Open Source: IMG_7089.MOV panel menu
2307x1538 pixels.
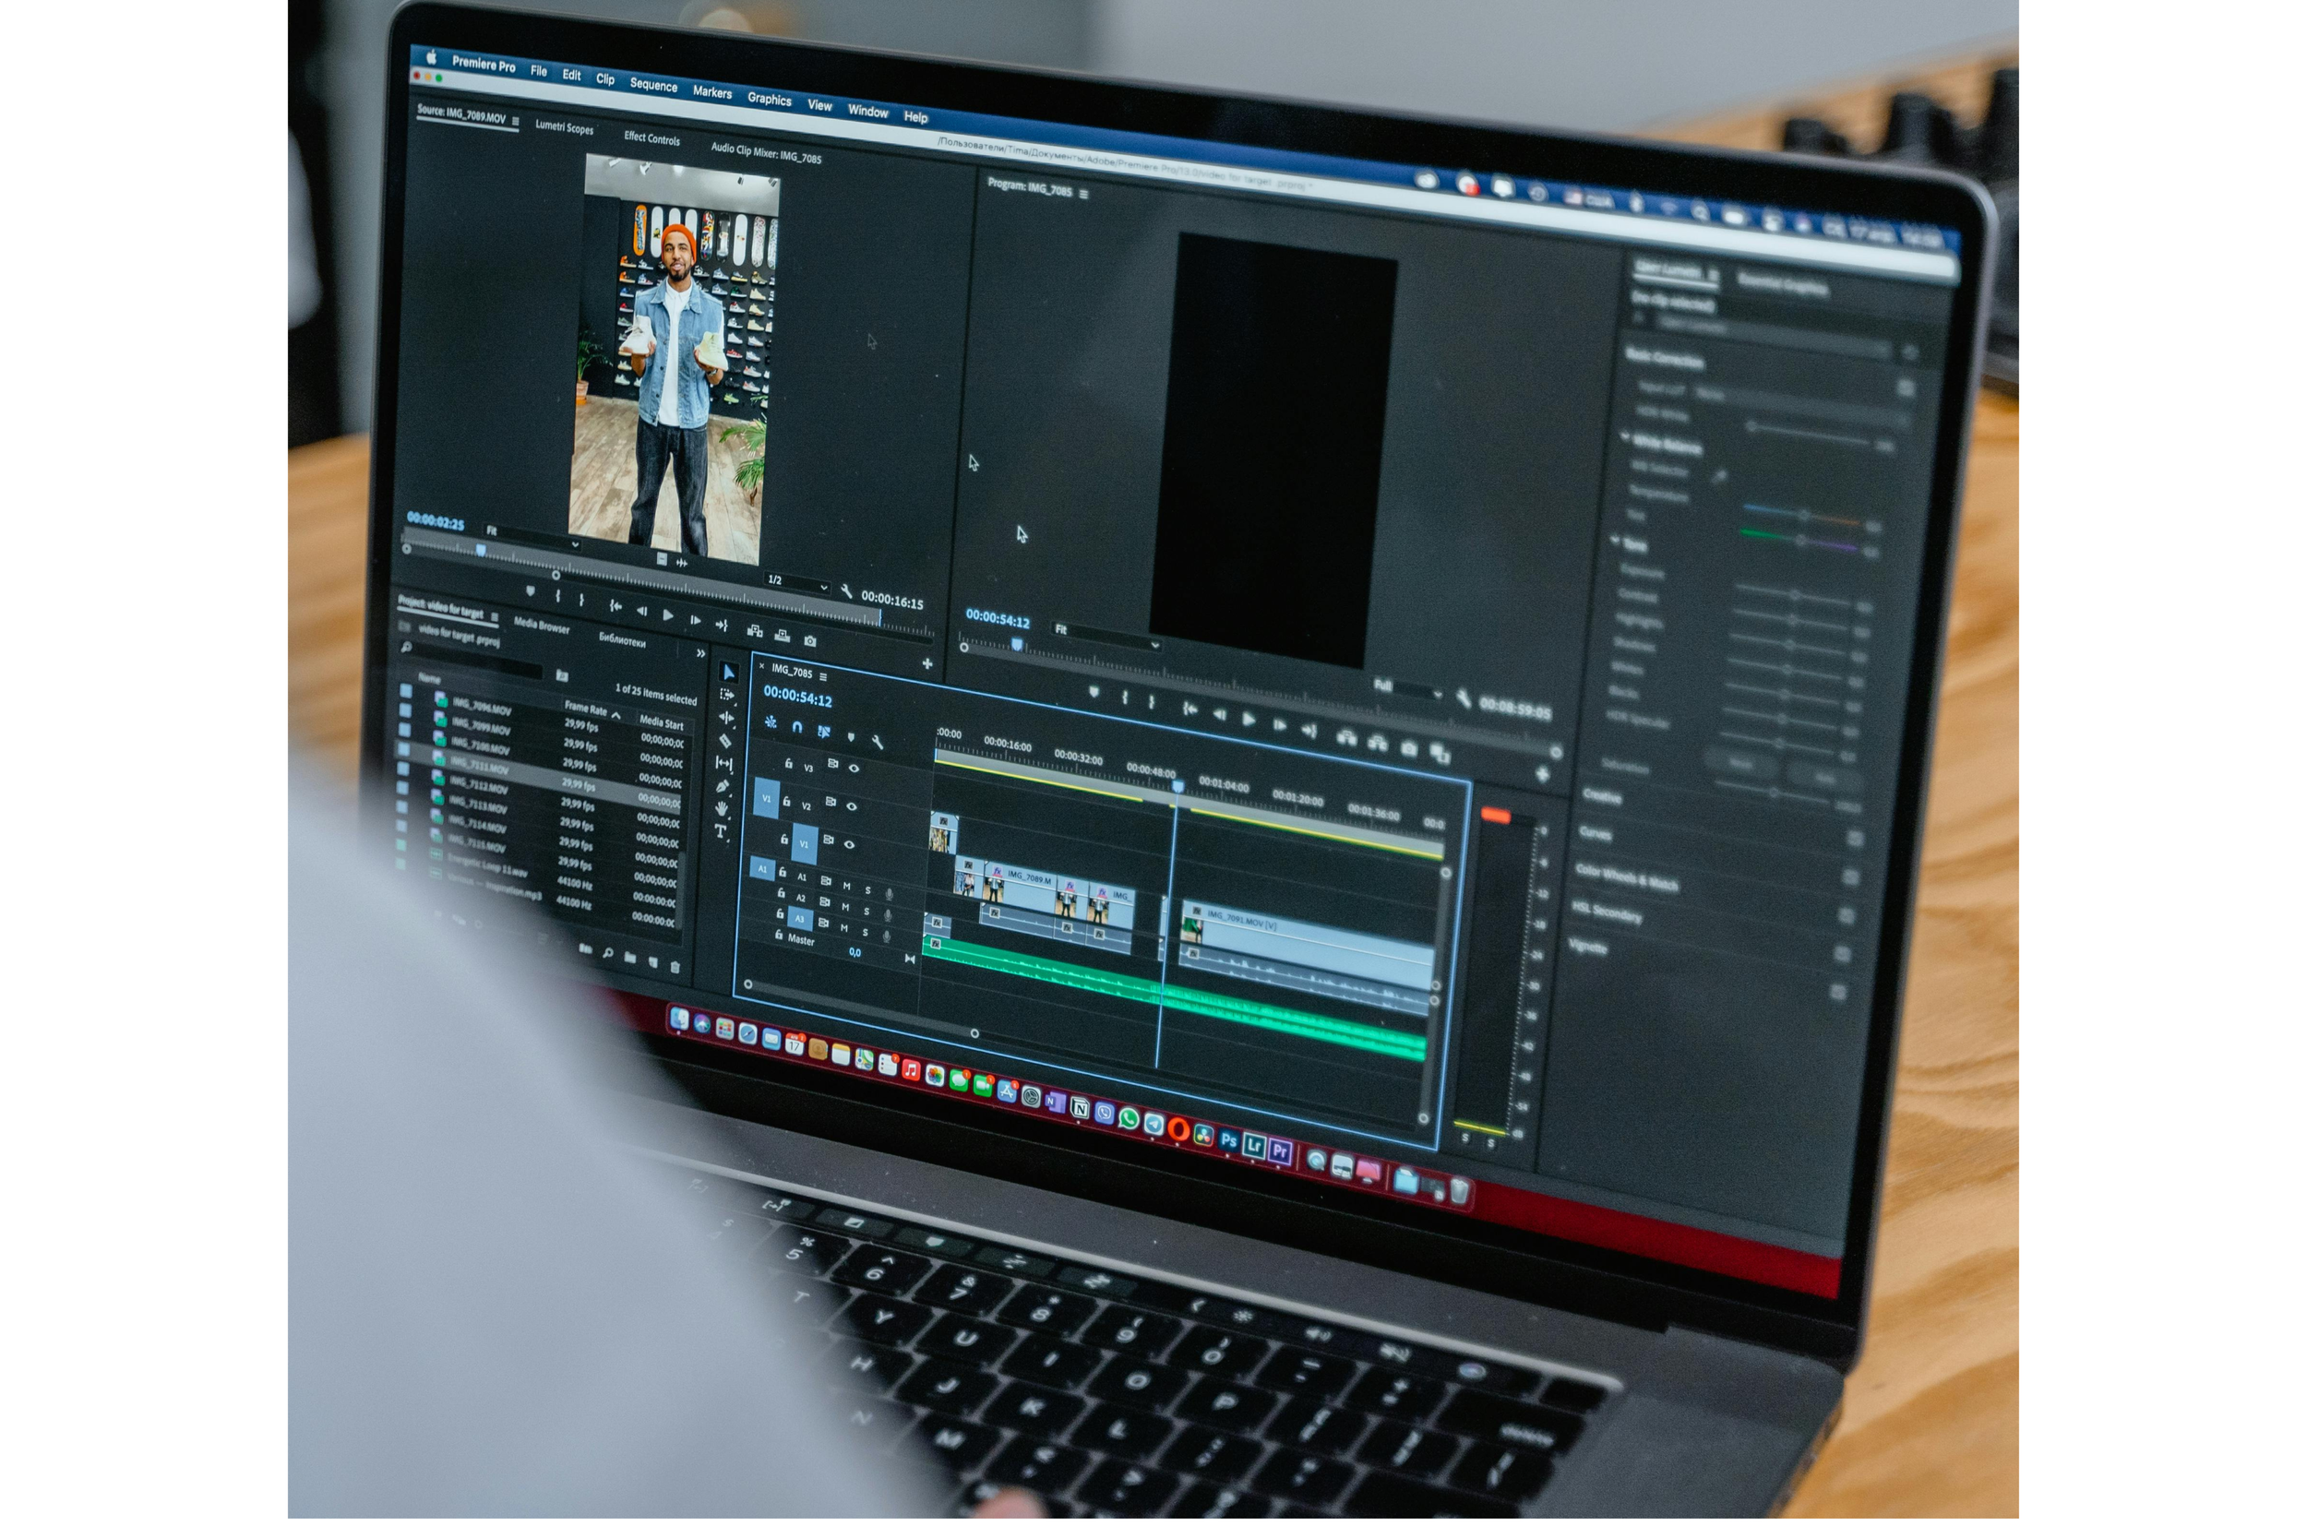pos(515,122)
